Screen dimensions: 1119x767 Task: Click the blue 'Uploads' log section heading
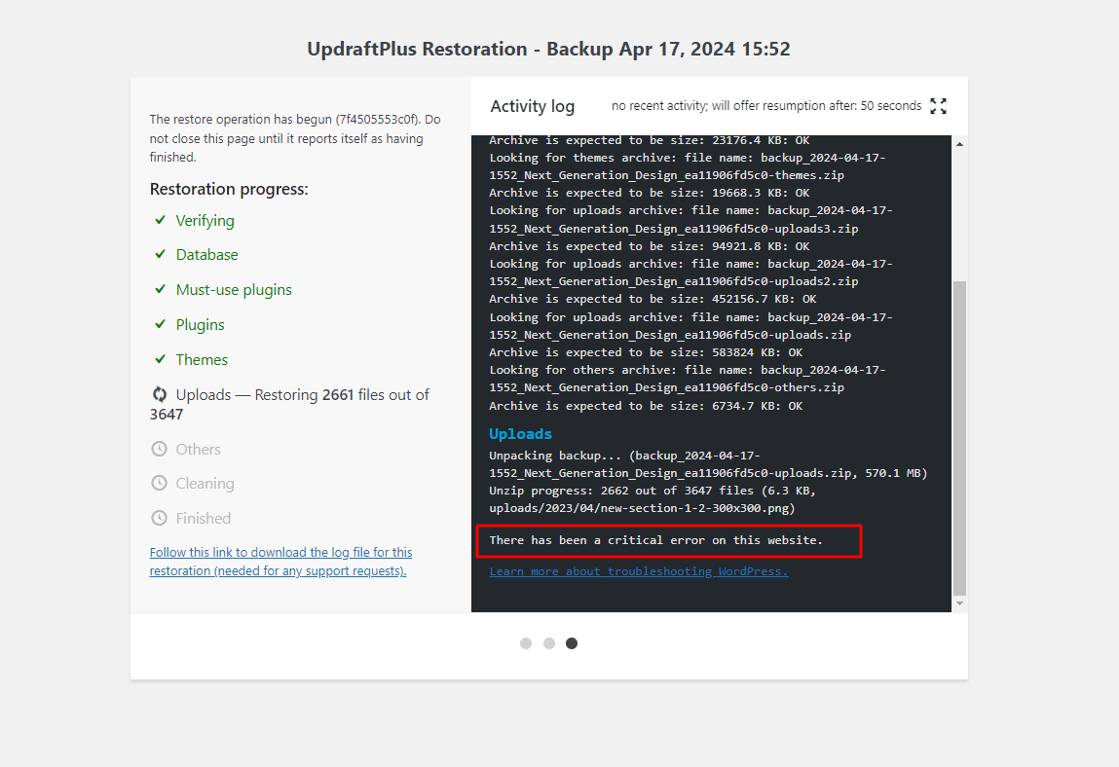tap(520, 434)
